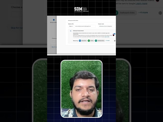Expand the large blurred '+ 4 more' text
The height and width of the screenshot is (122, 163).
coord(143,12)
